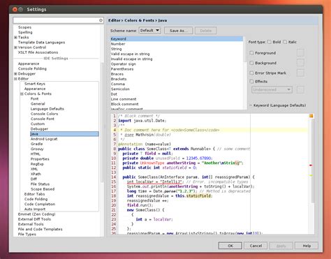Select Number in the attributes list

(x=177, y=44)
